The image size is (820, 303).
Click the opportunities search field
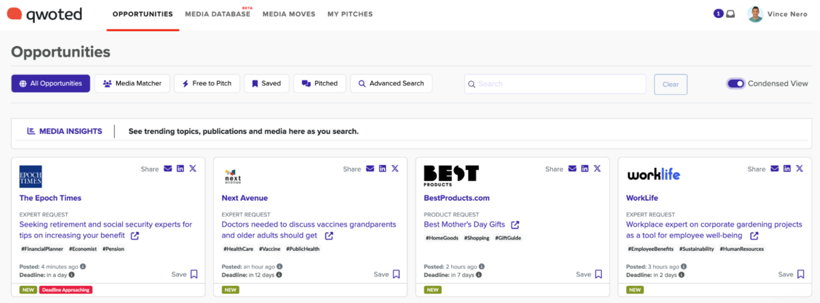coord(555,84)
